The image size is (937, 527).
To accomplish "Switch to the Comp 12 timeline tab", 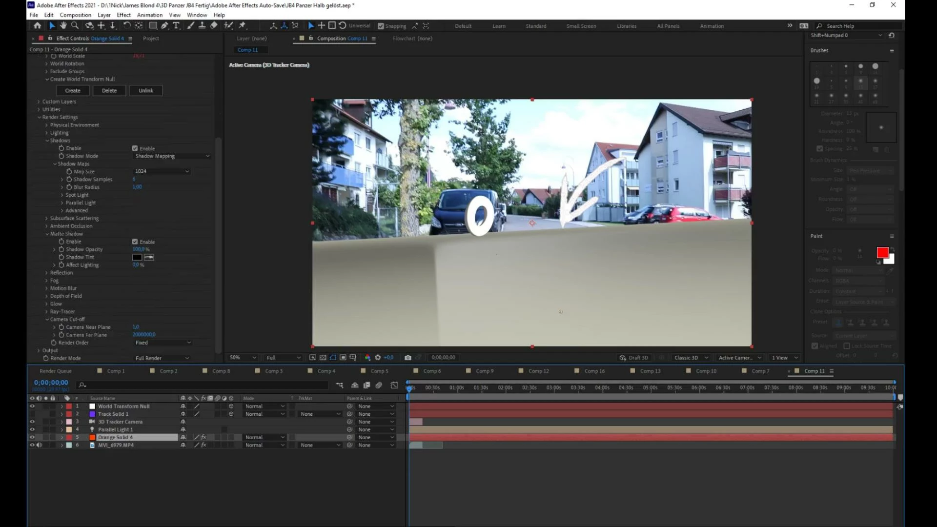I will 538,371.
